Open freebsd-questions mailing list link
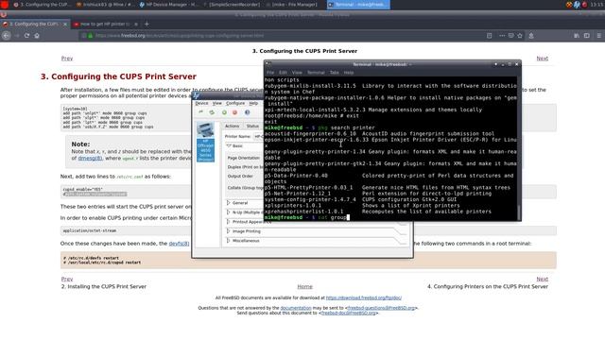Screen dimensions: 605x340 381,308
